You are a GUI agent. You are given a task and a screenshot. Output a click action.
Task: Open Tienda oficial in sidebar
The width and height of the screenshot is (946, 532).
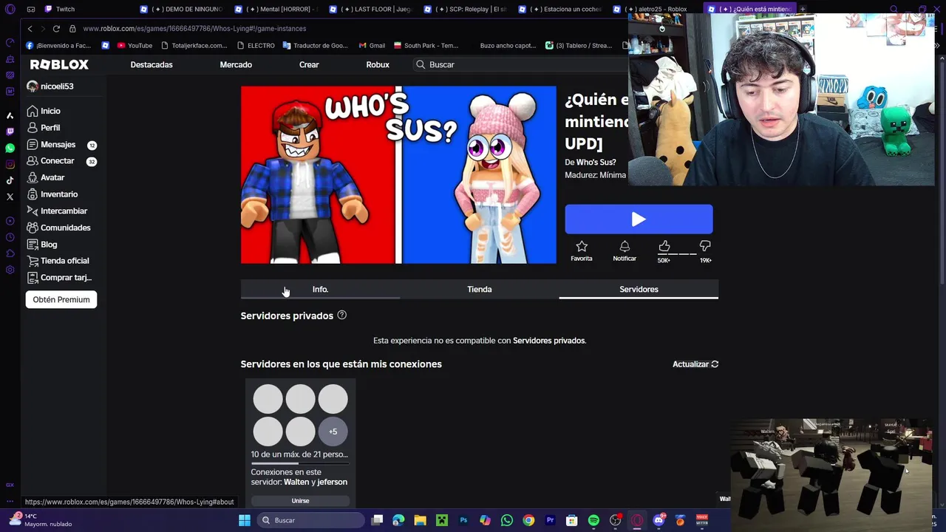(x=58, y=261)
